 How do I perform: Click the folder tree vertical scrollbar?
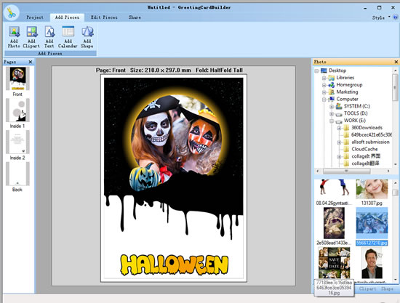point(396,88)
